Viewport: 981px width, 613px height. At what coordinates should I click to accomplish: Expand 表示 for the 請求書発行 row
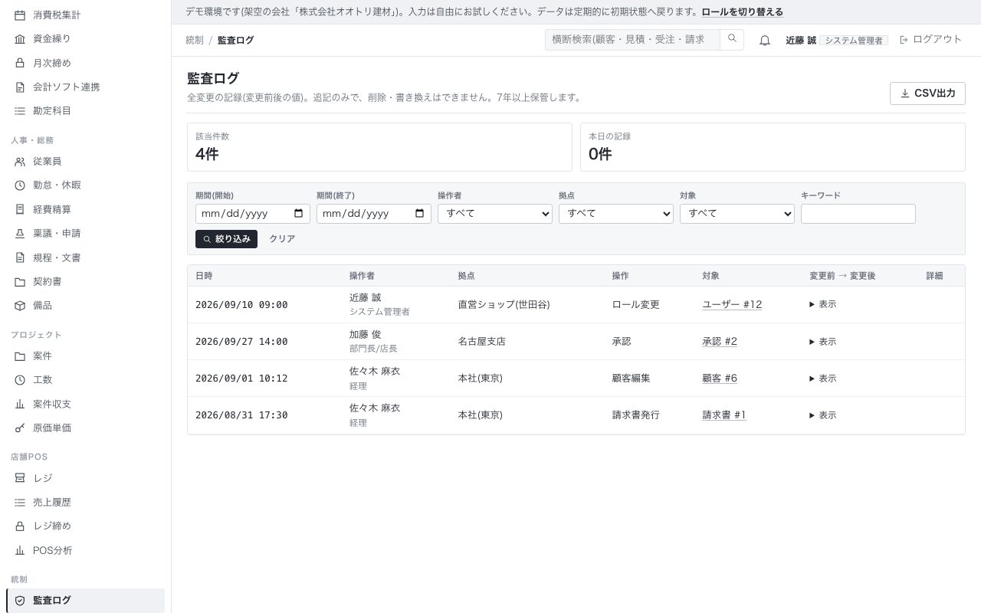(823, 415)
